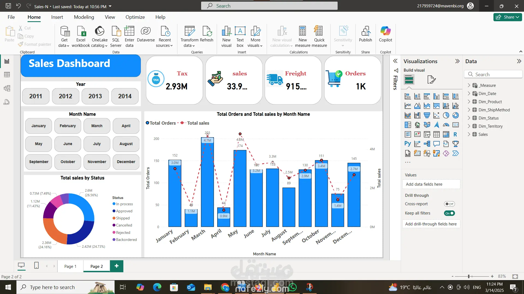Open Model view in left sidebar
The width and height of the screenshot is (524, 294).
(x=7, y=88)
